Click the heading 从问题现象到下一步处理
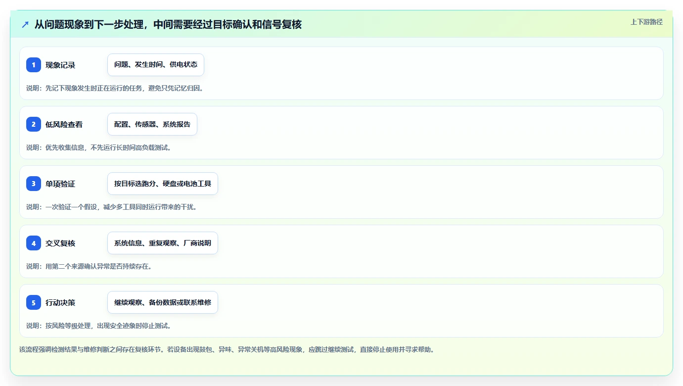The image size is (683, 386). point(168,24)
